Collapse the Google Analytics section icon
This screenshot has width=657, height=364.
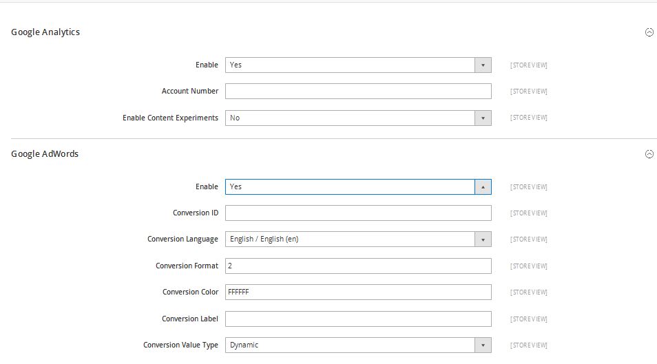pyautogui.click(x=649, y=32)
